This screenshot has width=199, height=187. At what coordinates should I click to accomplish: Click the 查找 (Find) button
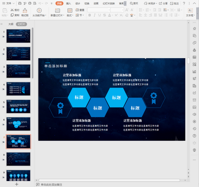point(134,3)
